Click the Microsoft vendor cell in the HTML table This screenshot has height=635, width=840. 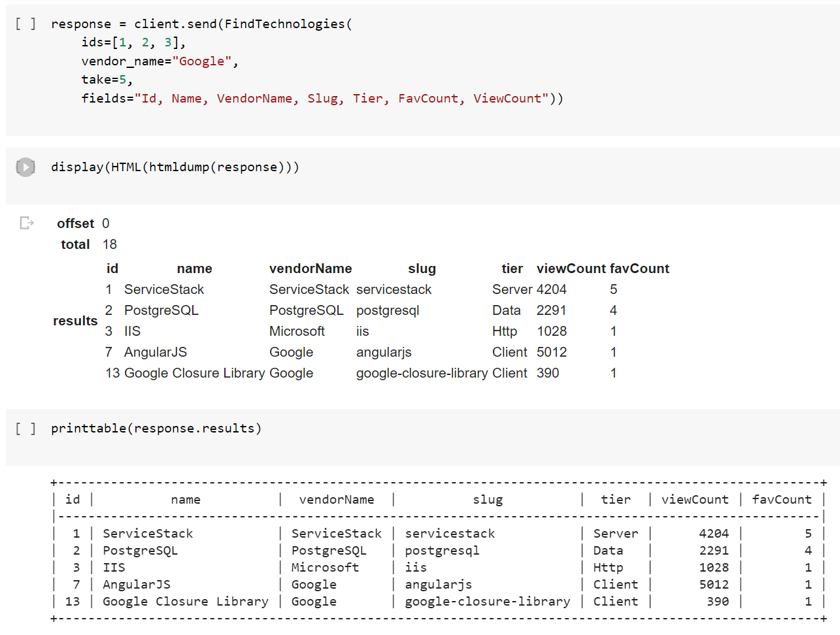point(297,331)
